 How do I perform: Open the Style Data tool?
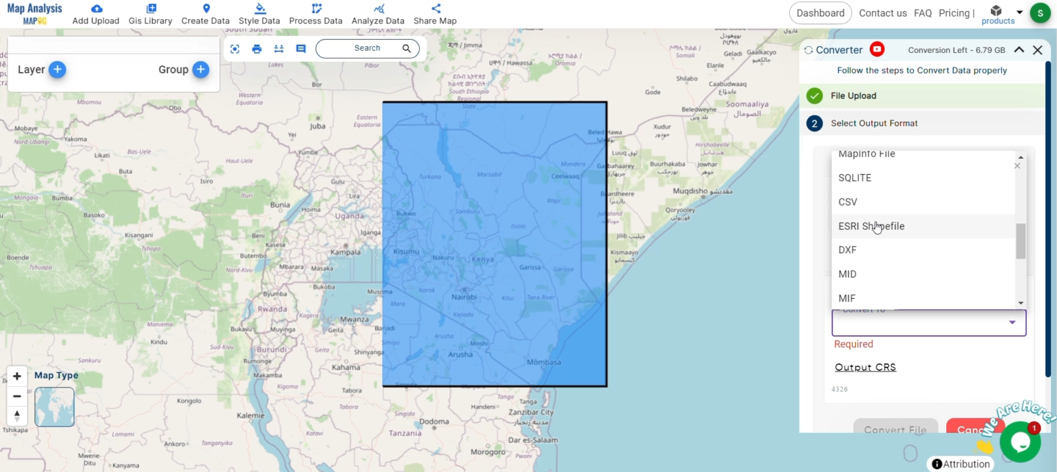click(259, 13)
